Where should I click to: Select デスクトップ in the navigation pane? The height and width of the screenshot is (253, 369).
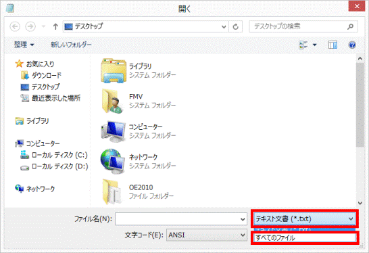(x=46, y=87)
